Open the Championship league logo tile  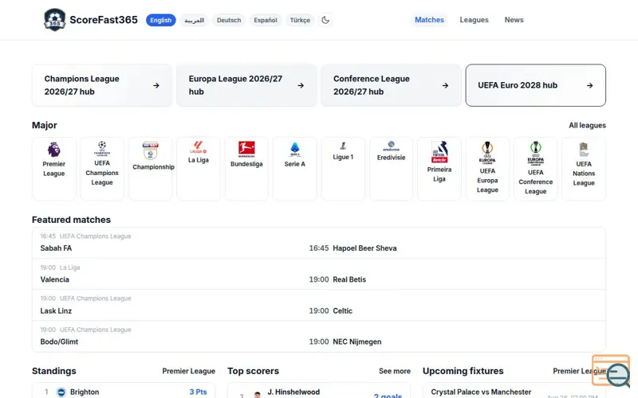151,169
